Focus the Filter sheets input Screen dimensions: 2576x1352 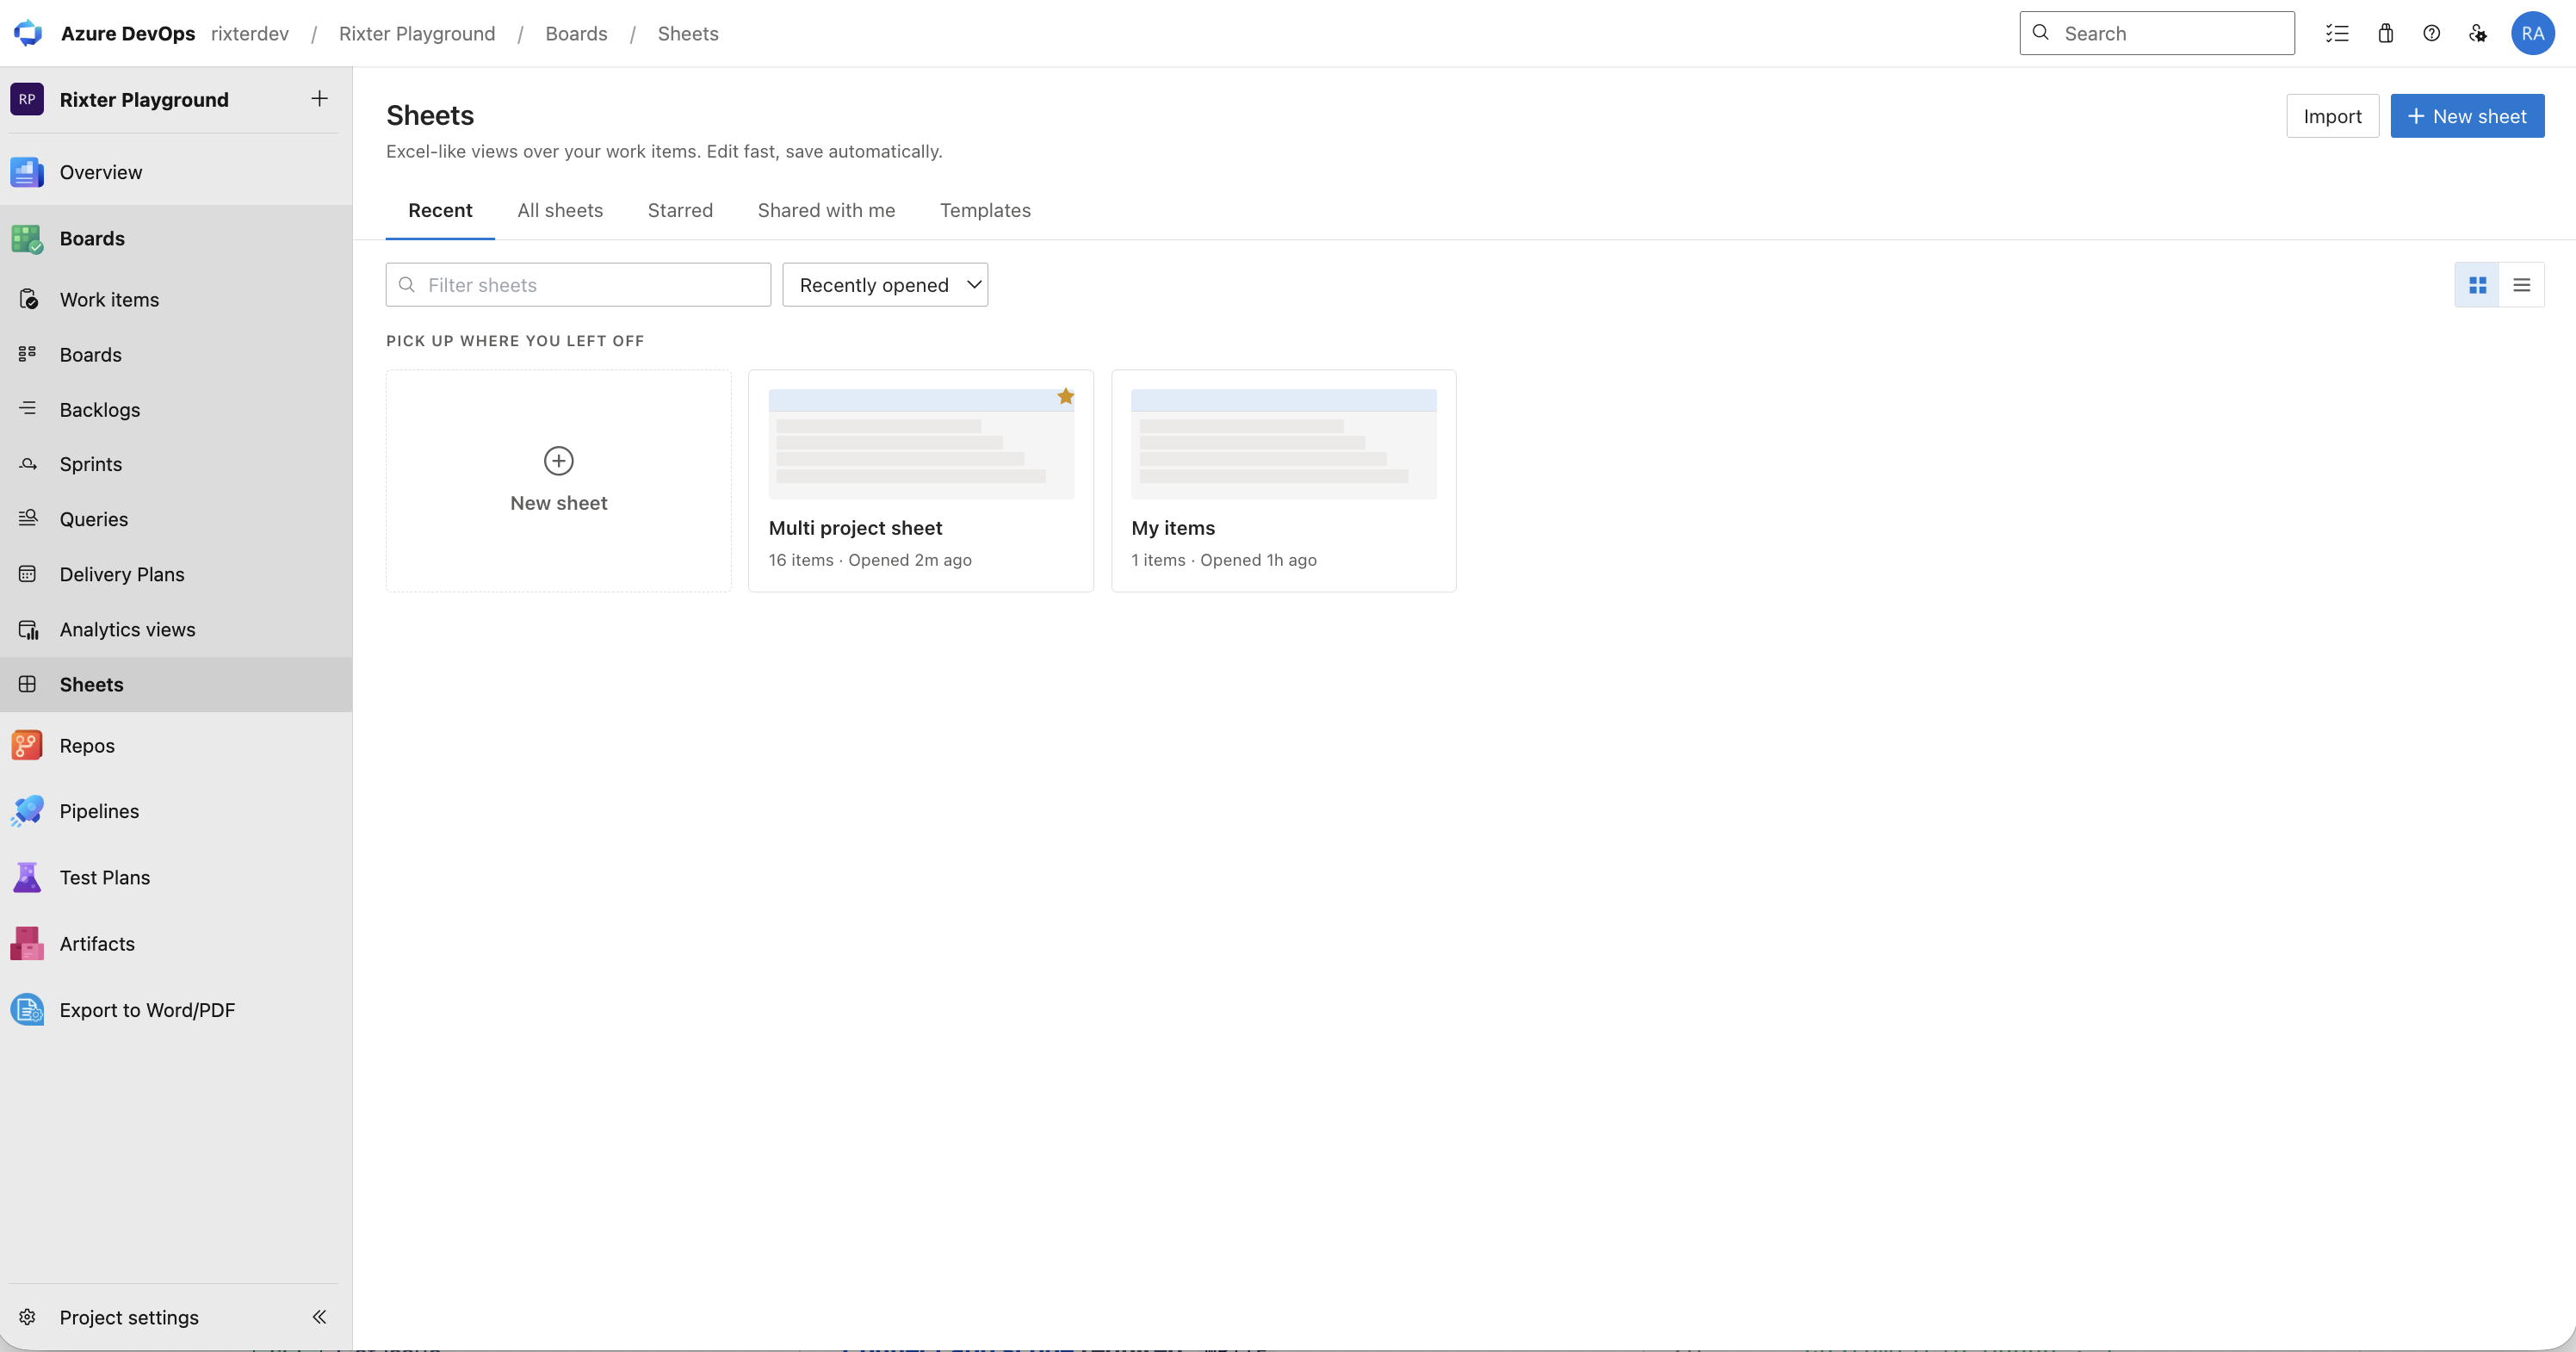tap(578, 285)
